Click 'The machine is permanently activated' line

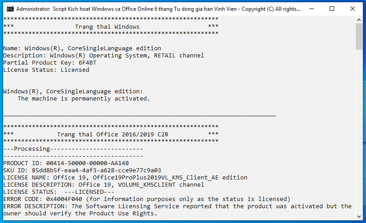(84, 98)
